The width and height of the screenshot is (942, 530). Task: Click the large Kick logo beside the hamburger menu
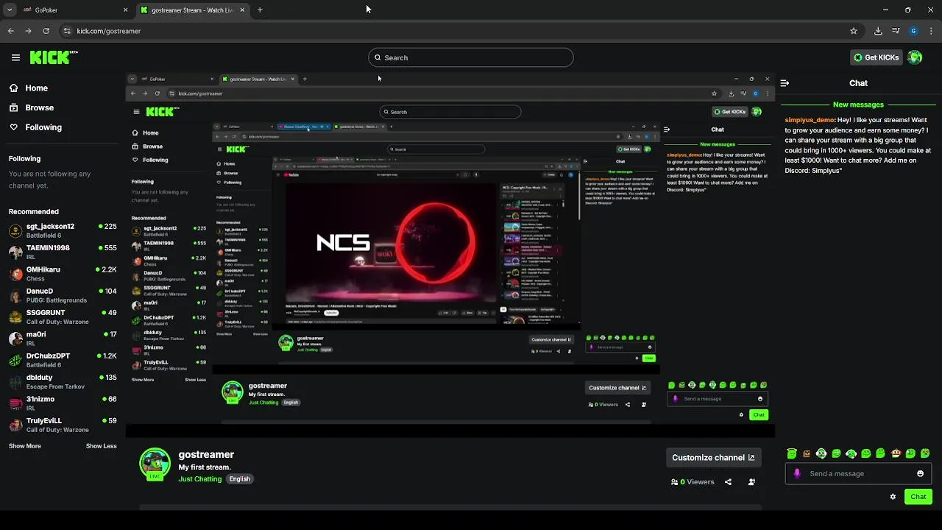(54, 57)
